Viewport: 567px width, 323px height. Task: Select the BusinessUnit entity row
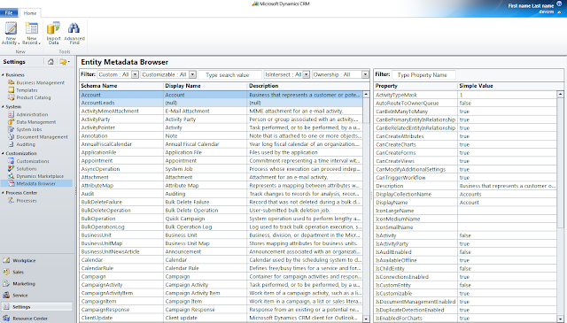(221, 235)
